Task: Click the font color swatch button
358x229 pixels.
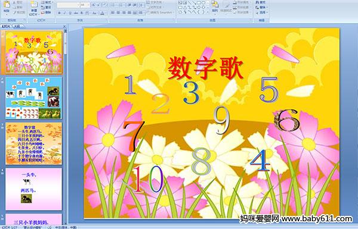Action: 102,13
